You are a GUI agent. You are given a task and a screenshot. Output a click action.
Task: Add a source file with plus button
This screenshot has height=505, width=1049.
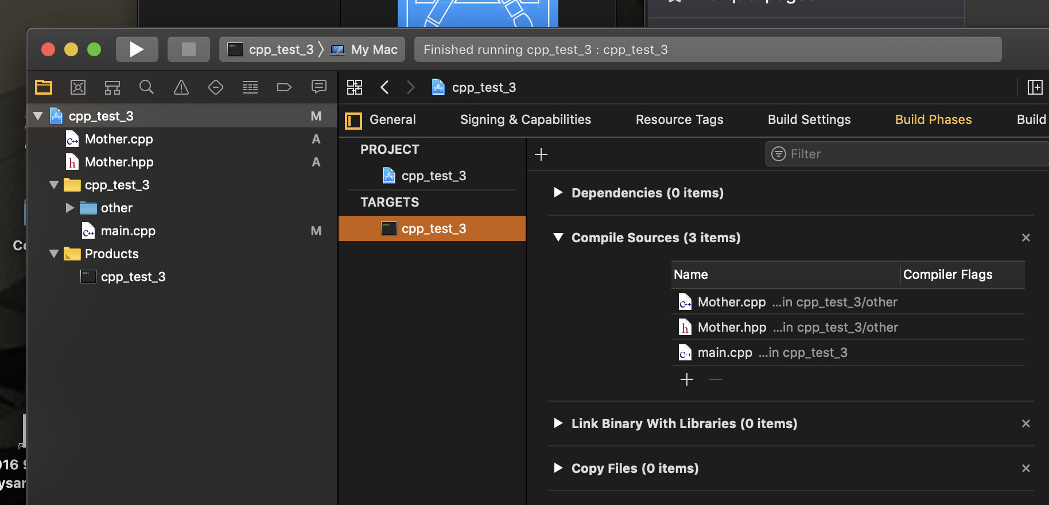pyautogui.click(x=687, y=379)
